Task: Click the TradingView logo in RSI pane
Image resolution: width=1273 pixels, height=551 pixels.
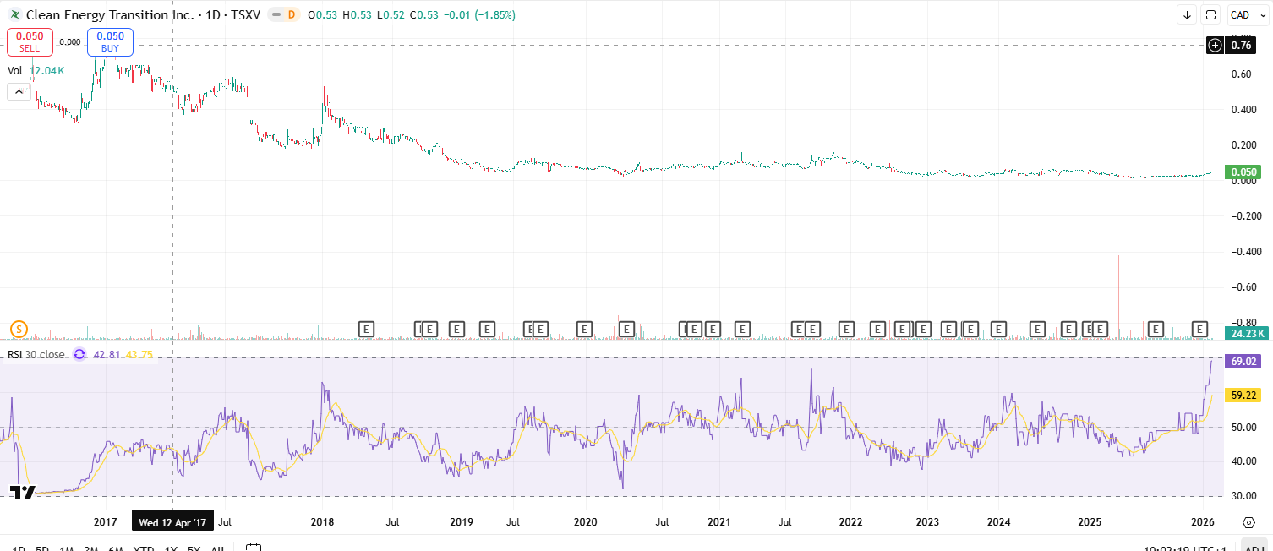Action: 22,493
